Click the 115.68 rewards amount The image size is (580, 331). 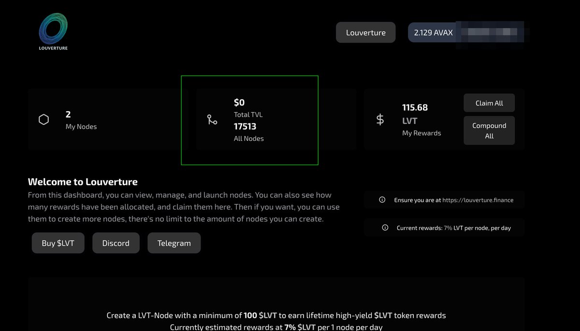point(415,107)
